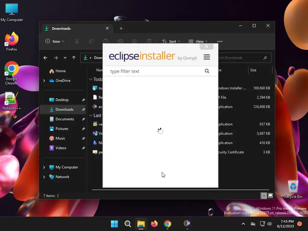Go back with the Explorer back arrow
Screen dimensions: 308x231
tap(45, 58)
